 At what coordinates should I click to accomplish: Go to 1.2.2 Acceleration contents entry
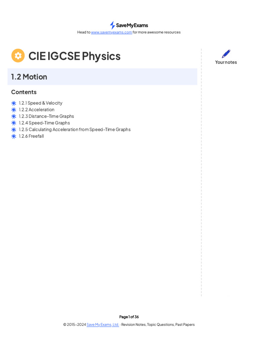pyautogui.click(x=37, y=109)
